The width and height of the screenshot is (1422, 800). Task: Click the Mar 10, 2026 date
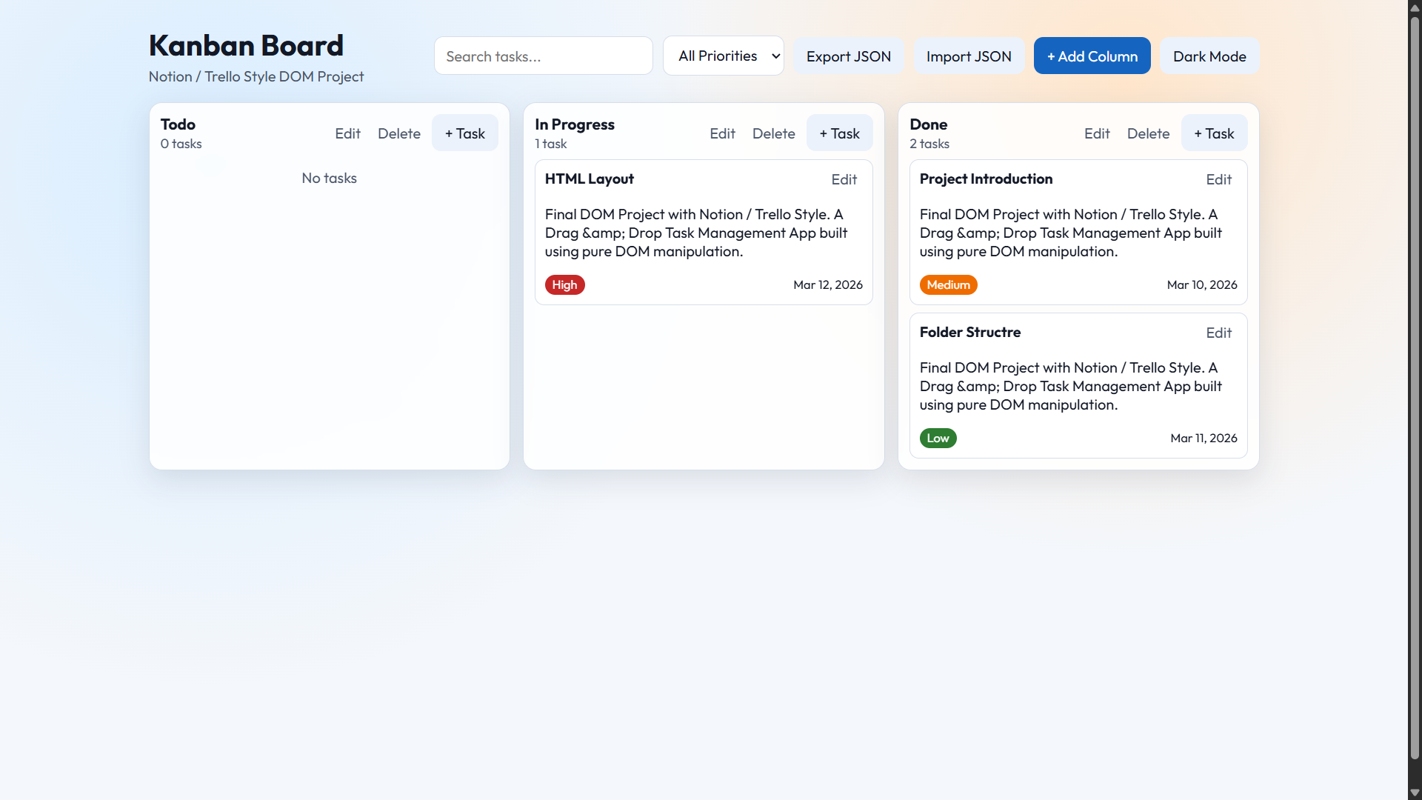click(1202, 284)
